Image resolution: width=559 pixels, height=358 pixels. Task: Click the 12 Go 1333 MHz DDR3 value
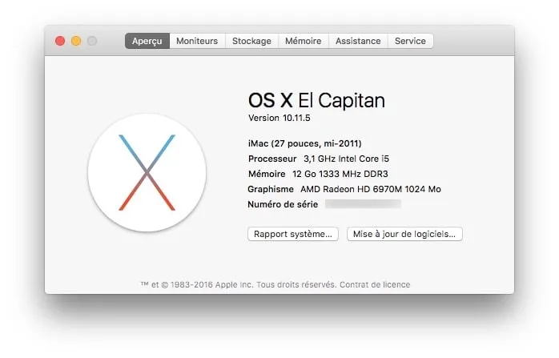point(340,174)
